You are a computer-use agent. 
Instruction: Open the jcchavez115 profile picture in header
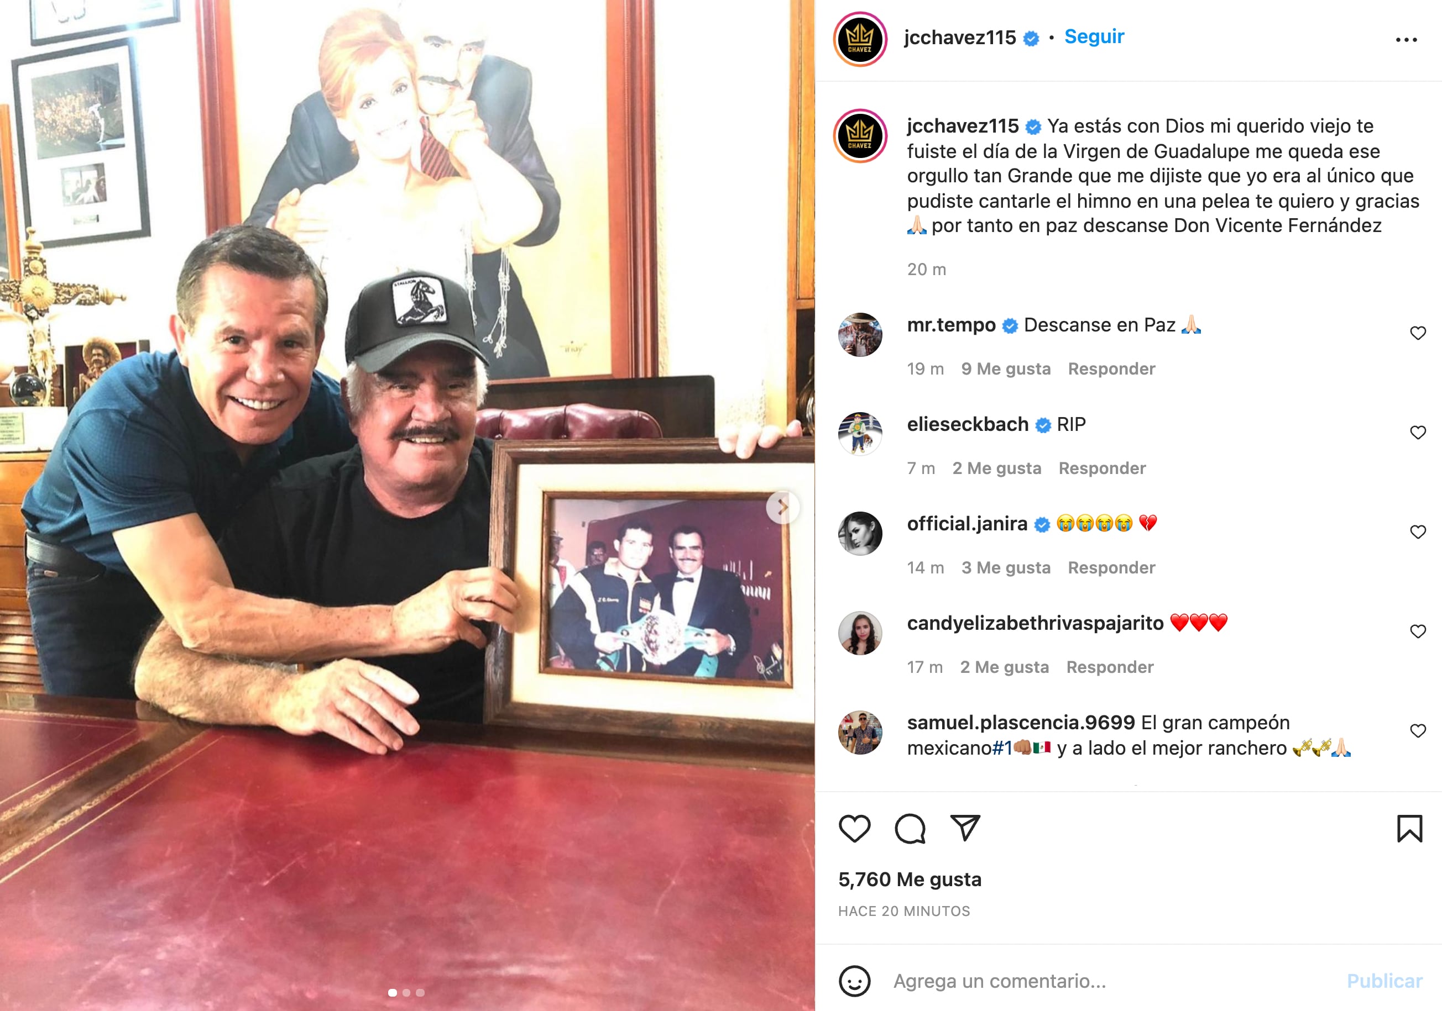860,39
